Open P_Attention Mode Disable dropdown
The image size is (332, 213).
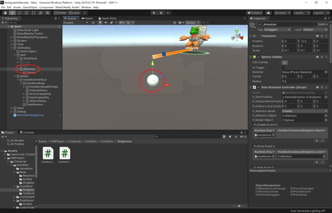[x=304, y=111]
